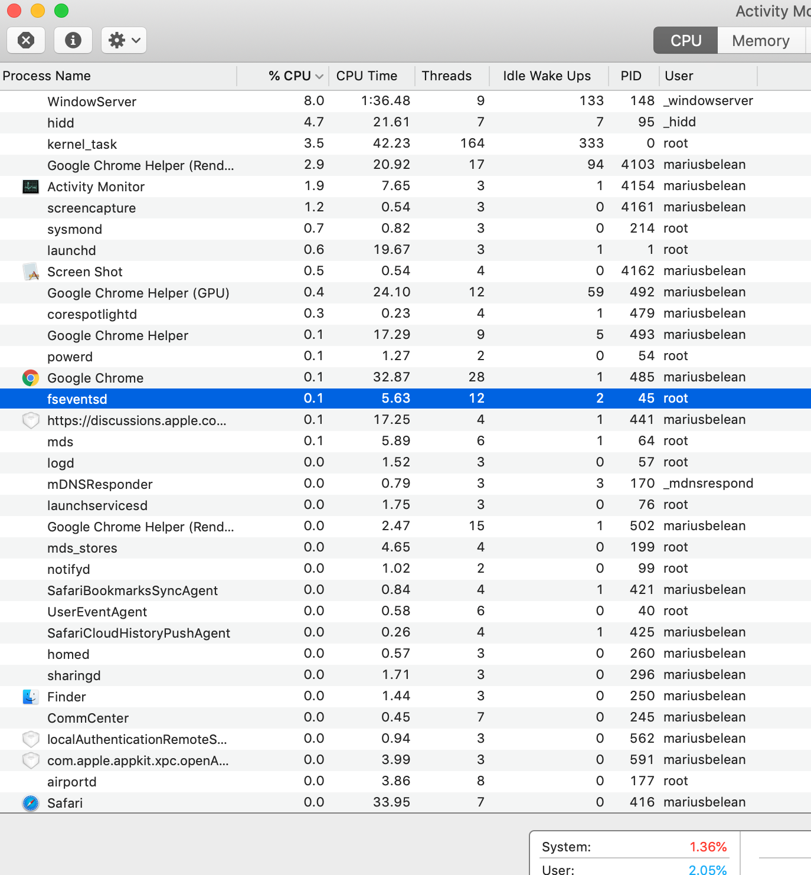Click the shield icon beside discussions.apple.com process
The height and width of the screenshot is (875, 811).
(x=31, y=420)
